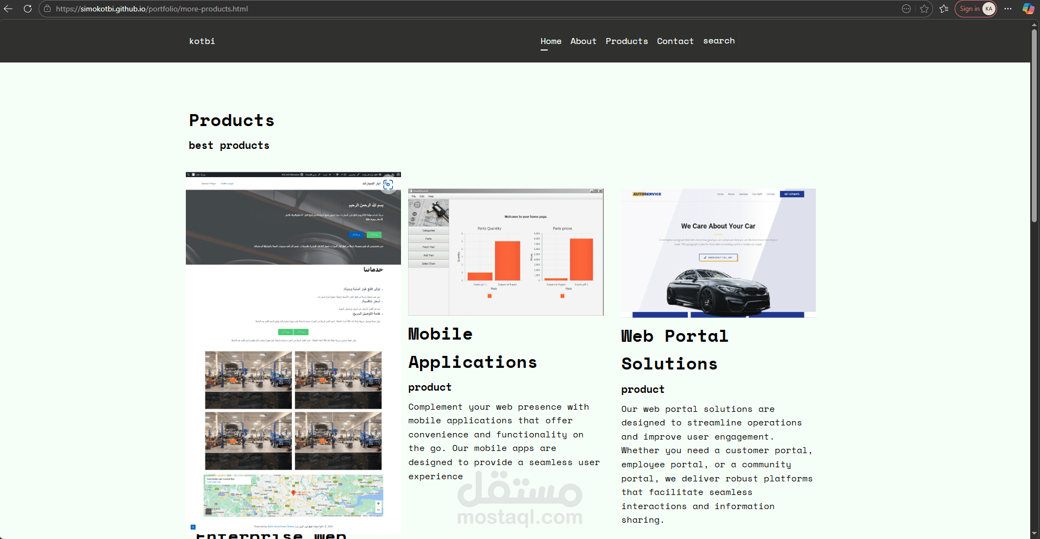This screenshot has width=1040, height=539.
Task: Click 'product' label under Web Portal Solutions
Action: pos(643,389)
